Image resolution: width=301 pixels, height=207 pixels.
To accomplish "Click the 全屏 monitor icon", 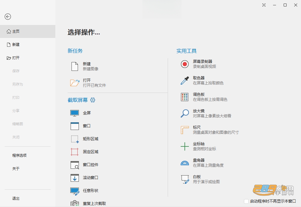I will 75,113.
